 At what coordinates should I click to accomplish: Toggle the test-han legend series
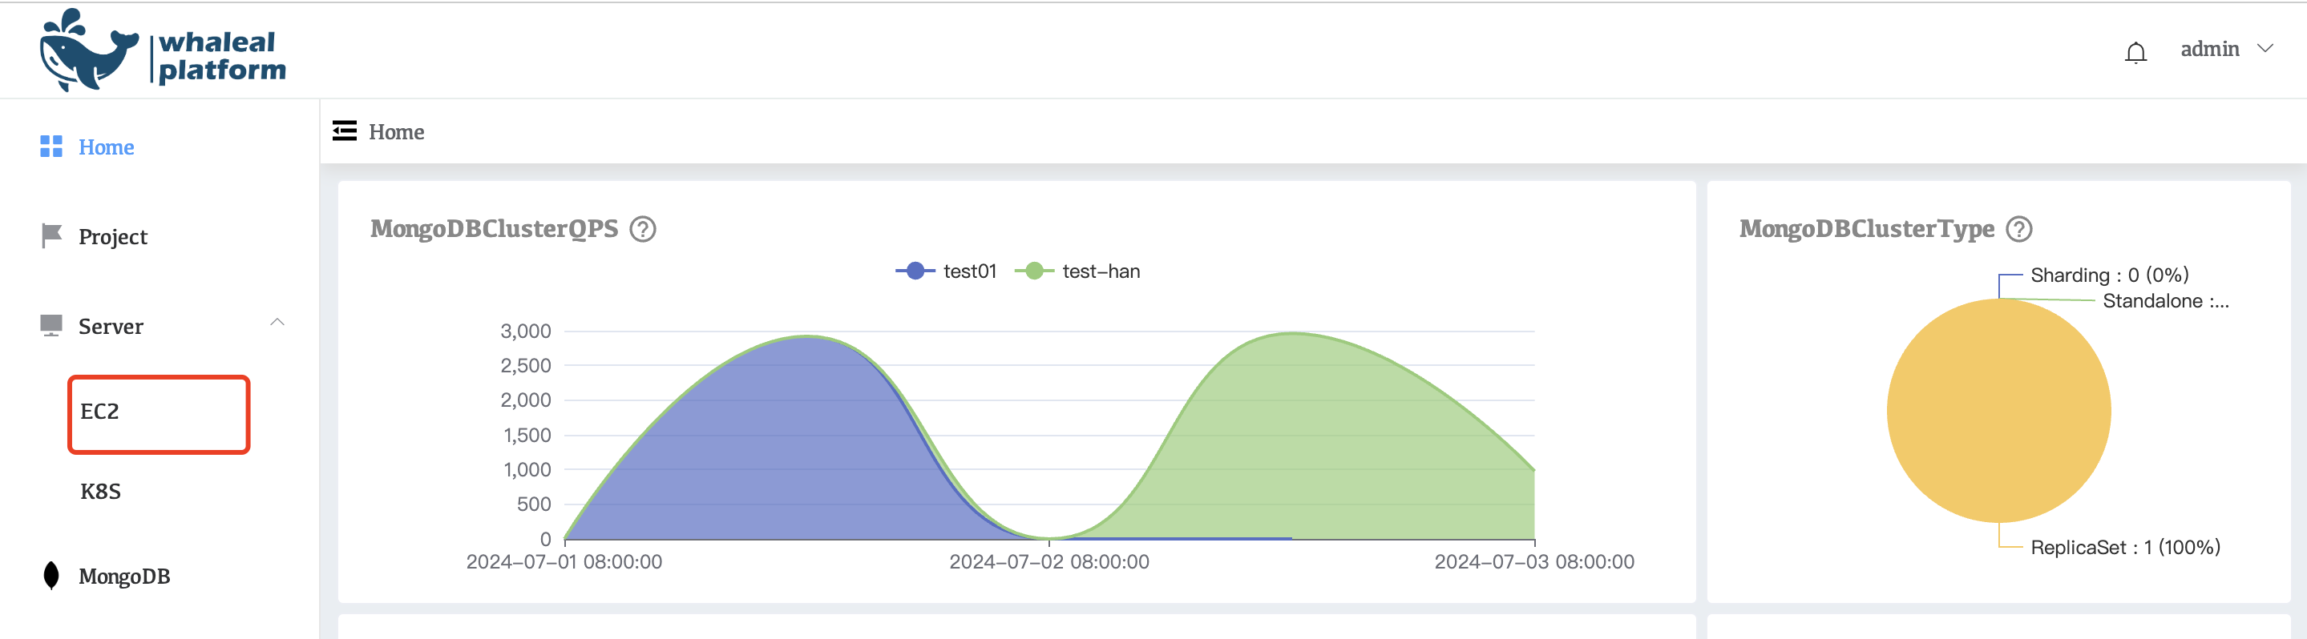[1077, 271]
